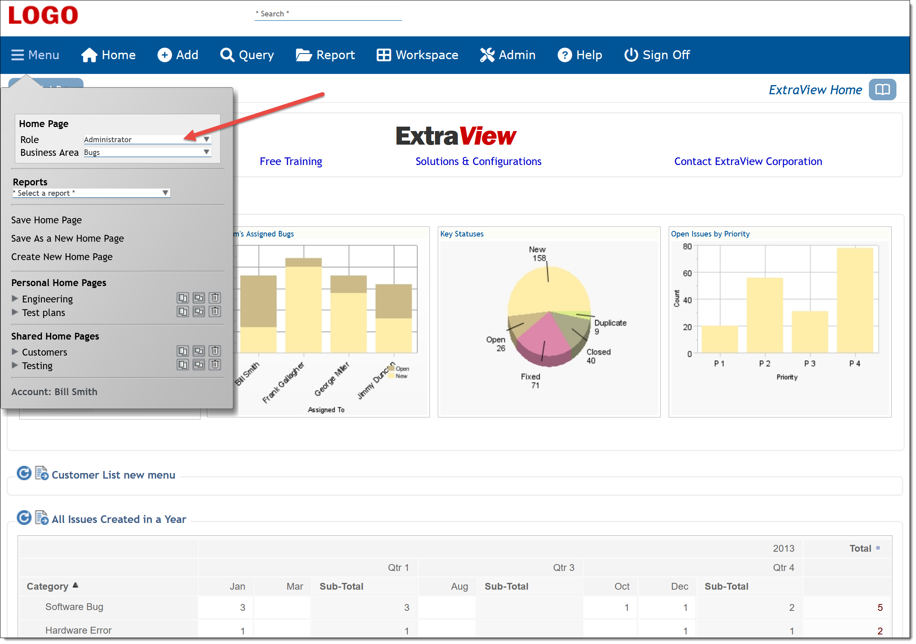The height and width of the screenshot is (644, 916).
Task: Expand the Engineering tree arrow
Action: tap(15, 298)
